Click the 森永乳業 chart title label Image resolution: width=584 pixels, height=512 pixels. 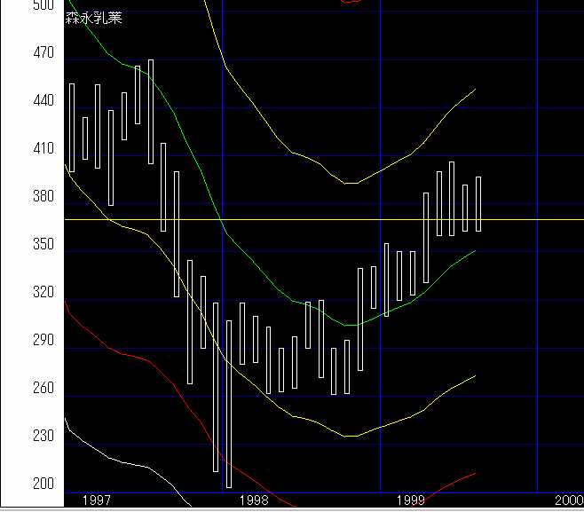pos(93,18)
